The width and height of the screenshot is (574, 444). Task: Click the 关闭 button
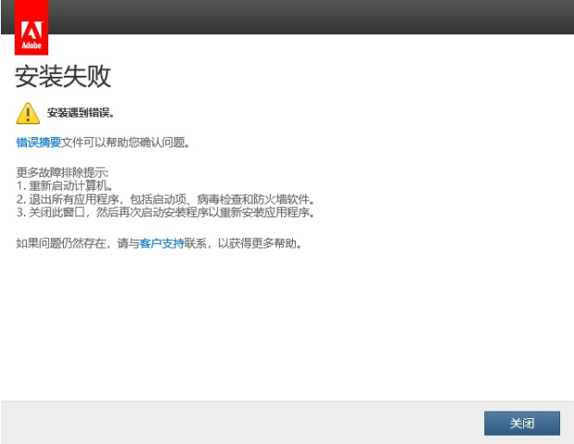[x=522, y=423]
